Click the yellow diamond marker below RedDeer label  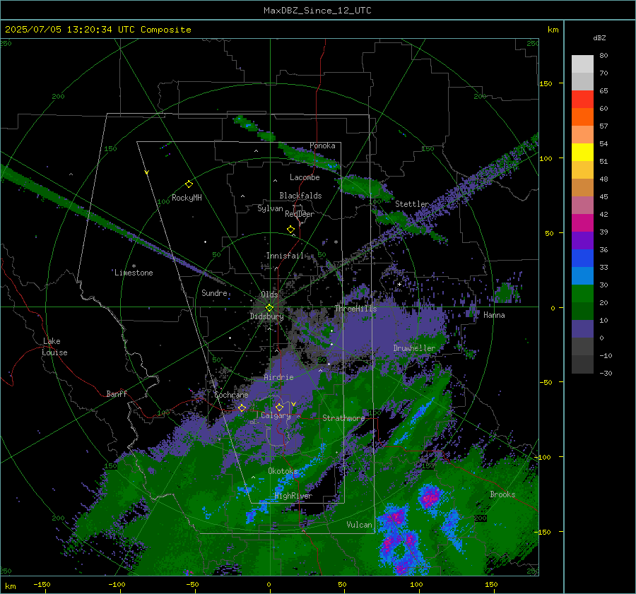pos(291,230)
